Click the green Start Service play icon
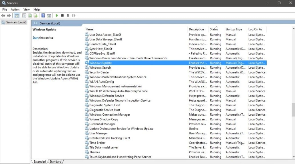295x164 pixels. (x=57, y=16)
